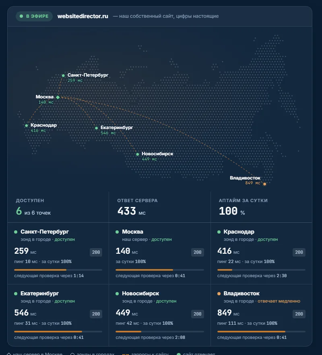
Task: Click the «449 мс» value on map
Action: click(149, 159)
